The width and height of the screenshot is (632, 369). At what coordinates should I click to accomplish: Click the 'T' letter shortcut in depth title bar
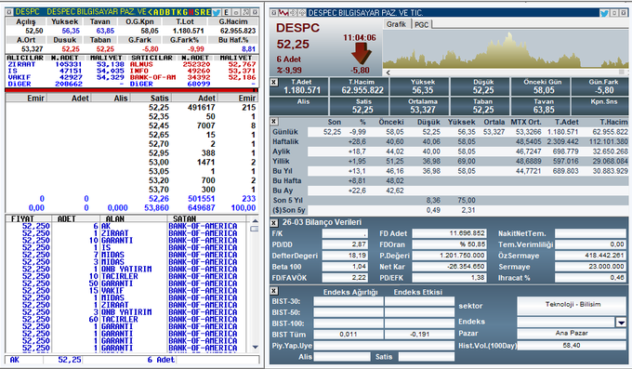tap(173, 12)
